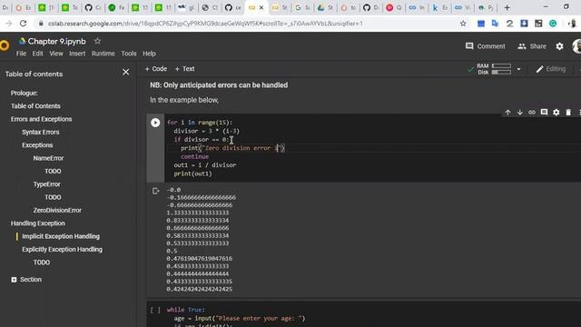Click the TODO entry under Explicitly Exception Handling
This screenshot has height=327, width=581.
pos(41,263)
